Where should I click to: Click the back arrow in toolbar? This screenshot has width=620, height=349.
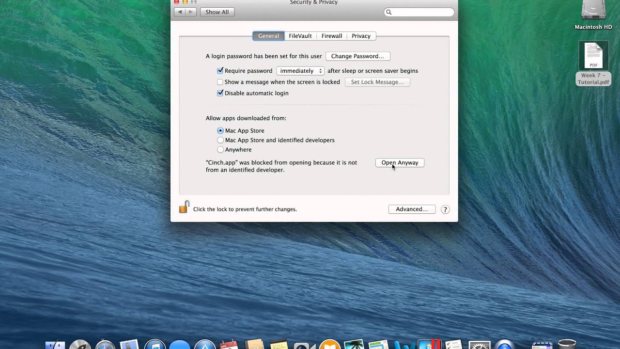[180, 12]
